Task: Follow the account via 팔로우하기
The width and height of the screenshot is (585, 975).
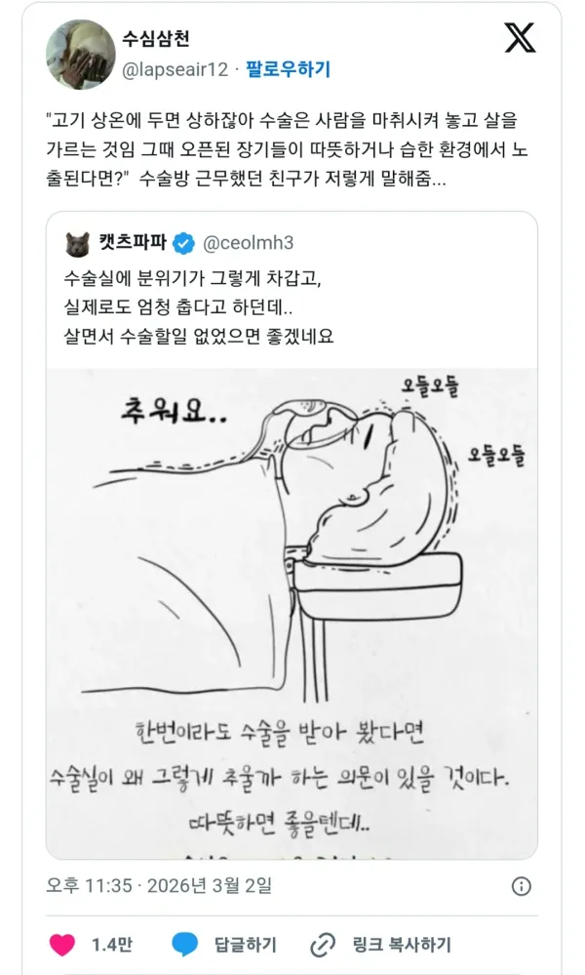Action: tap(289, 69)
